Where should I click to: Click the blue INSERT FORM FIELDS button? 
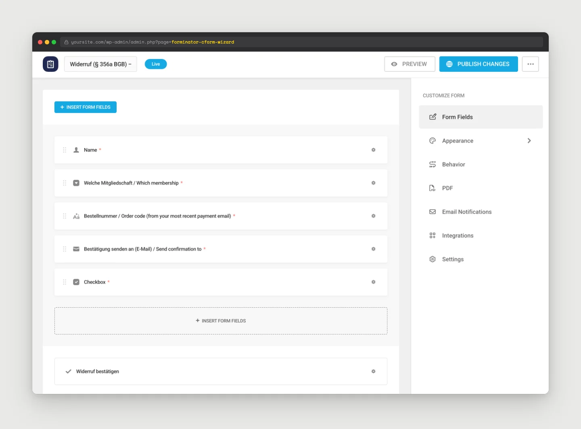click(86, 107)
